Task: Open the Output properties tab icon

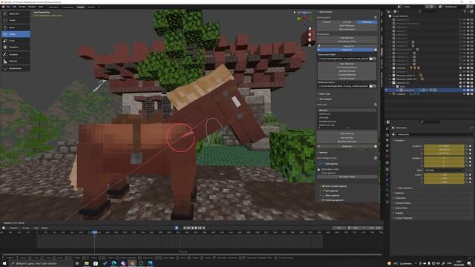Action: point(387,140)
